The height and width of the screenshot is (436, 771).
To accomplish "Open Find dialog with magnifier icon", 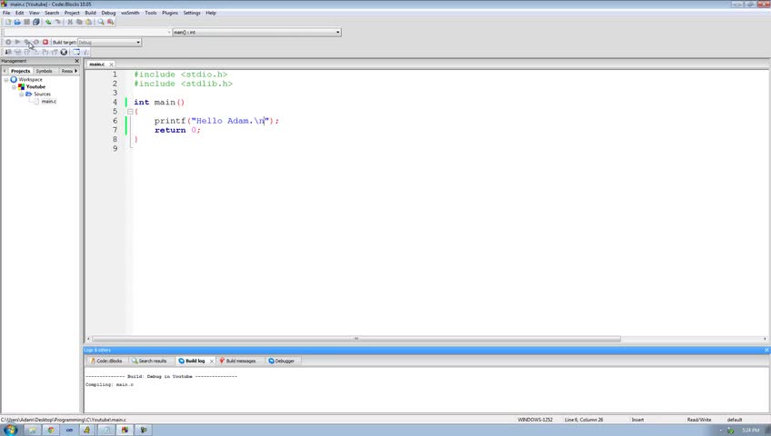I will click(x=101, y=22).
